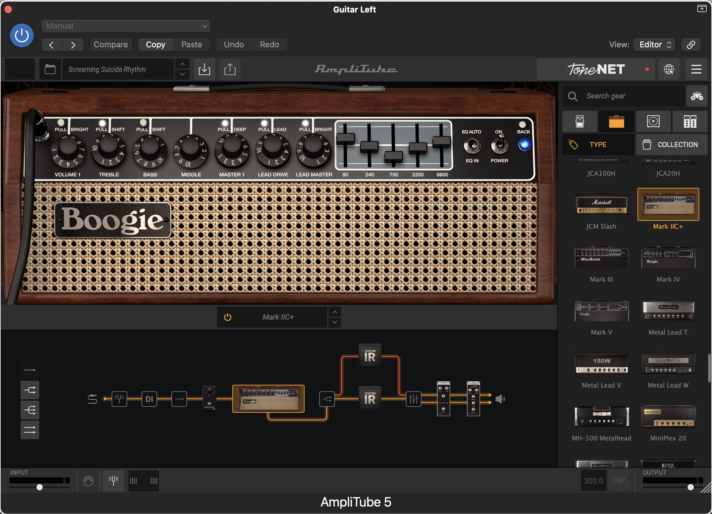Screen dimensions: 712x514
Task: Select the booster pedal in chain
Action: tap(209, 398)
